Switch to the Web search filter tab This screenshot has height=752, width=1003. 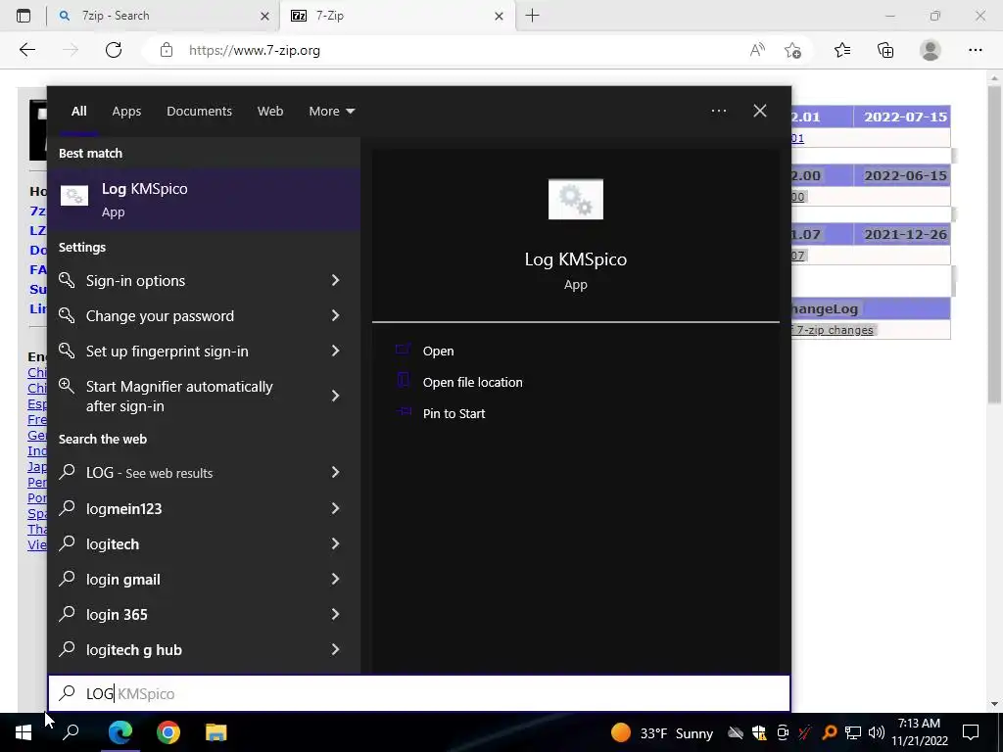pyautogui.click(x=270, y=112)
